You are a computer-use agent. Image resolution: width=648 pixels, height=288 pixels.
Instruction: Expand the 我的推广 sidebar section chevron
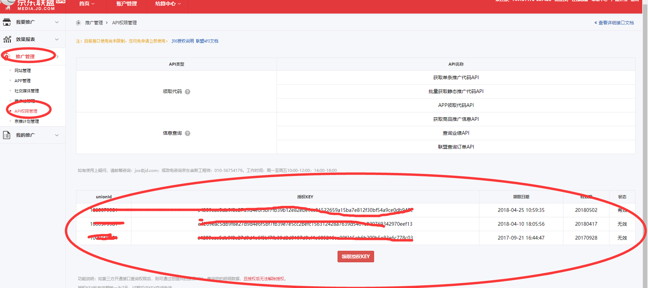tap(57, 135)
